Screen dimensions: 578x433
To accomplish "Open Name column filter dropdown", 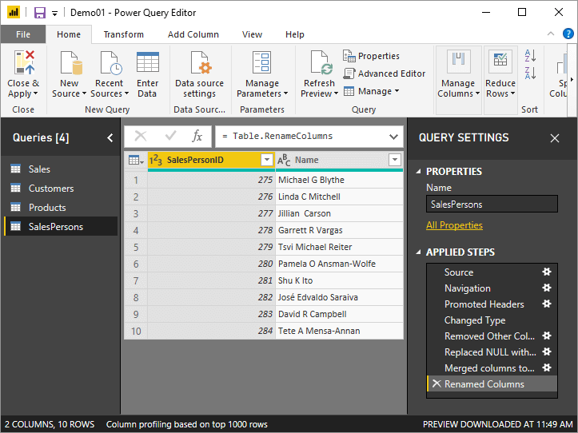I will click(394, 160).
